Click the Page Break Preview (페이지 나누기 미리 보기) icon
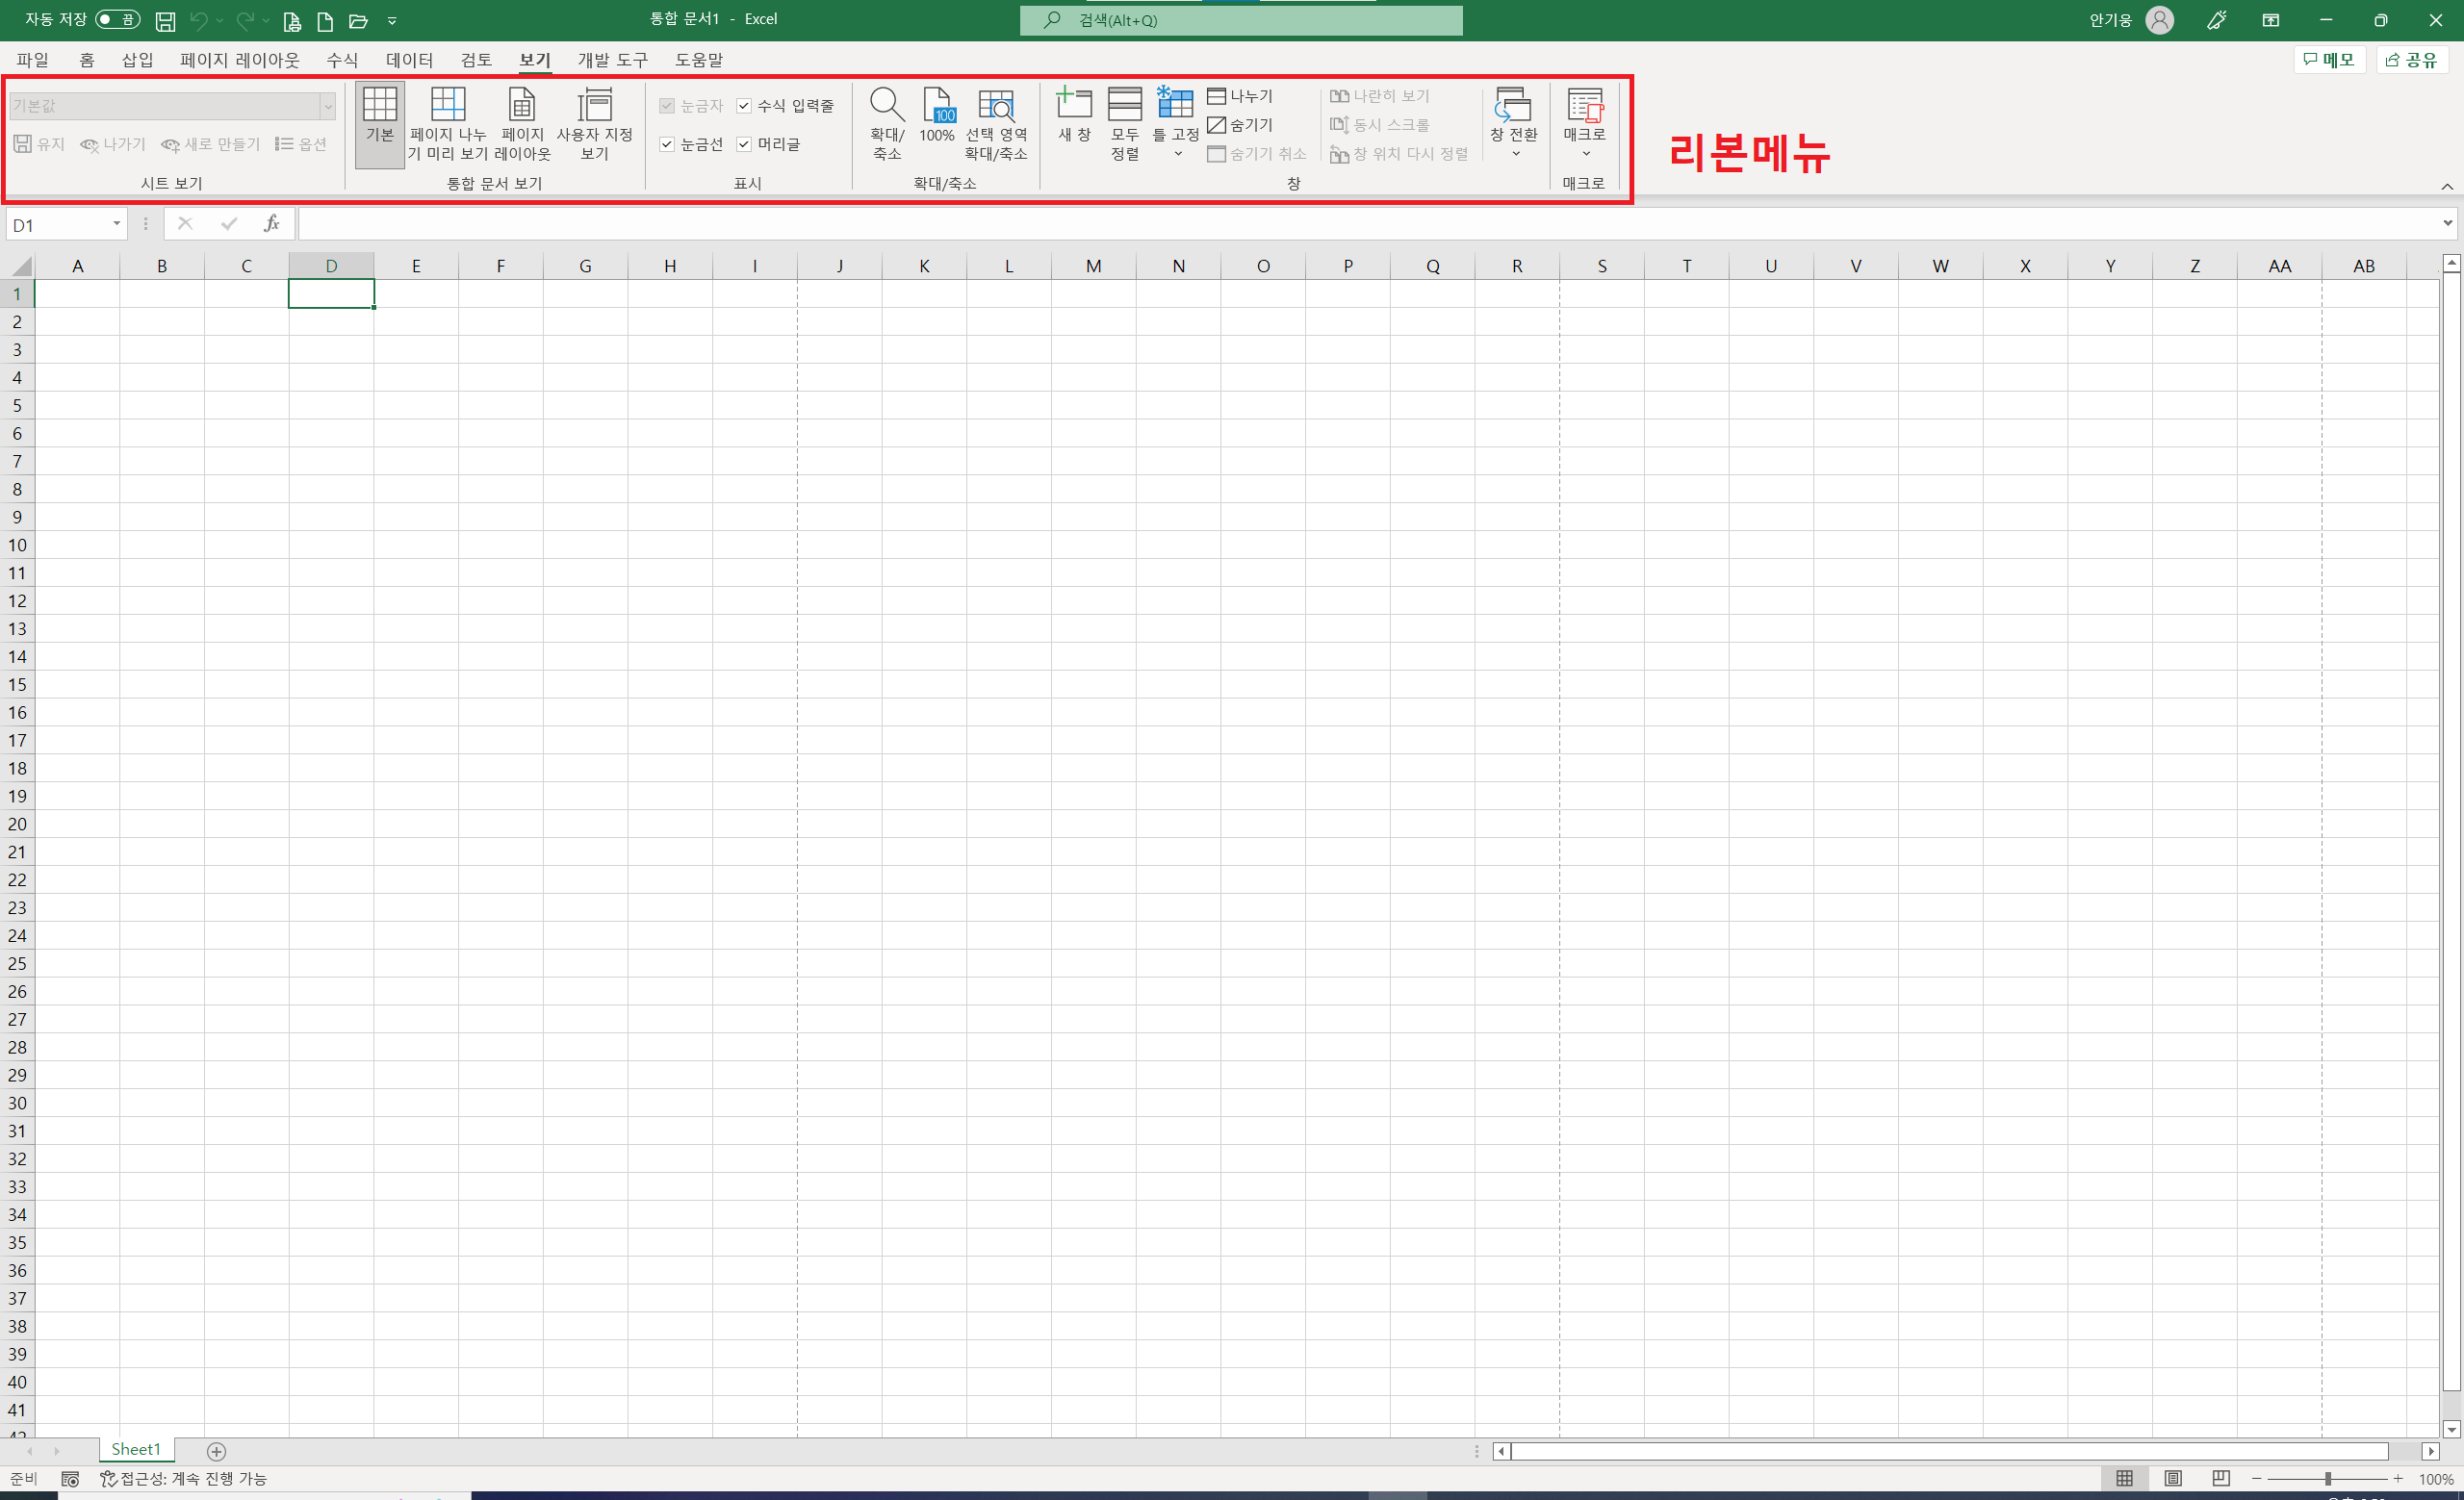Screen dimensions: 2464x1500 (447, 105)
